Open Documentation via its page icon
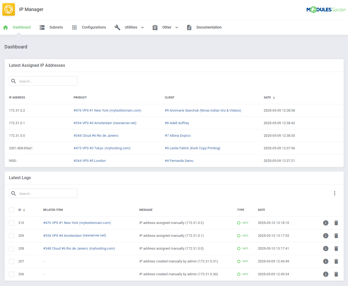This screenshot has width=348, height=286. (189, 27)
